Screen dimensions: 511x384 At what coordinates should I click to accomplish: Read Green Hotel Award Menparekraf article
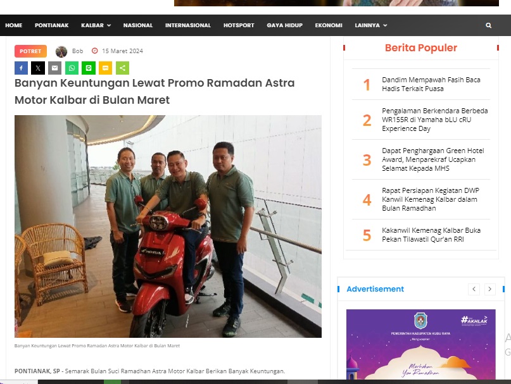pyautogui.click(x=432, y=159)
